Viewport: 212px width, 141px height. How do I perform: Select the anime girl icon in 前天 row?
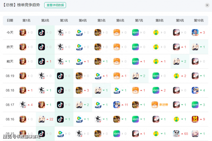pos(176,61)
